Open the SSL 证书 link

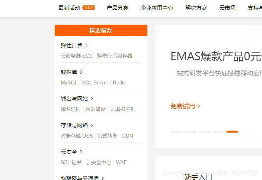71,162
